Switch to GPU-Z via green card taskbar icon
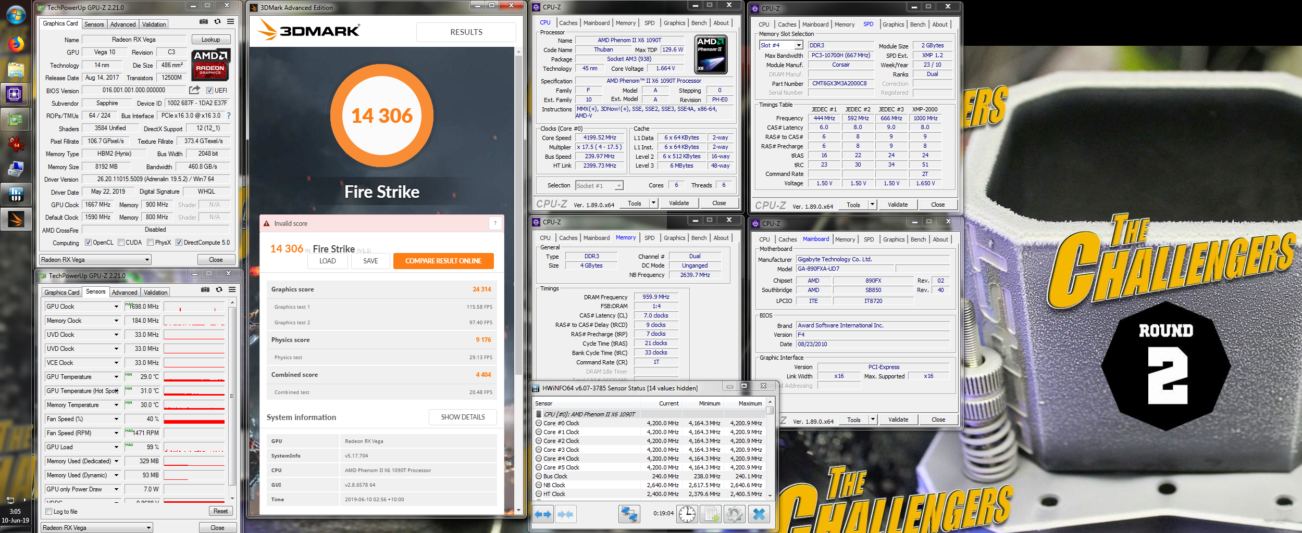The height and width of the screenshot is (533, 1302). pyautogui.click(x=16, y=119)
